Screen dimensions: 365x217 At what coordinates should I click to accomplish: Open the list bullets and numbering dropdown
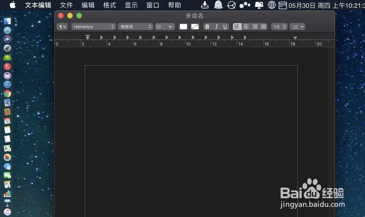(297, 27)
